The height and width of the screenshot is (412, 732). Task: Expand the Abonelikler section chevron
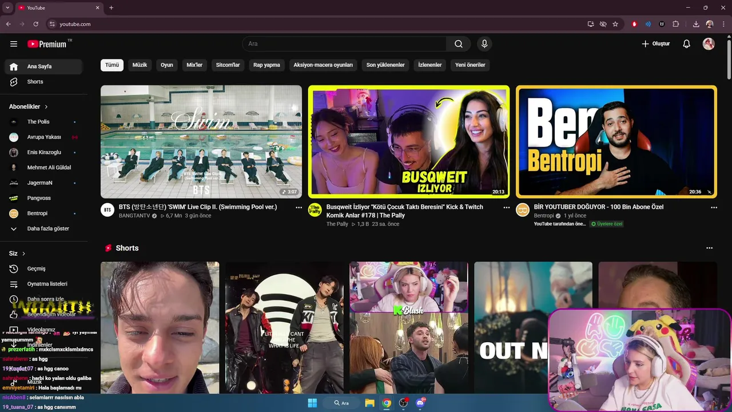coord(46,107)
